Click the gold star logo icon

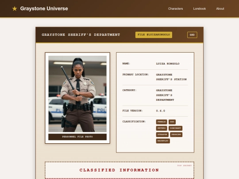[15, 9]
